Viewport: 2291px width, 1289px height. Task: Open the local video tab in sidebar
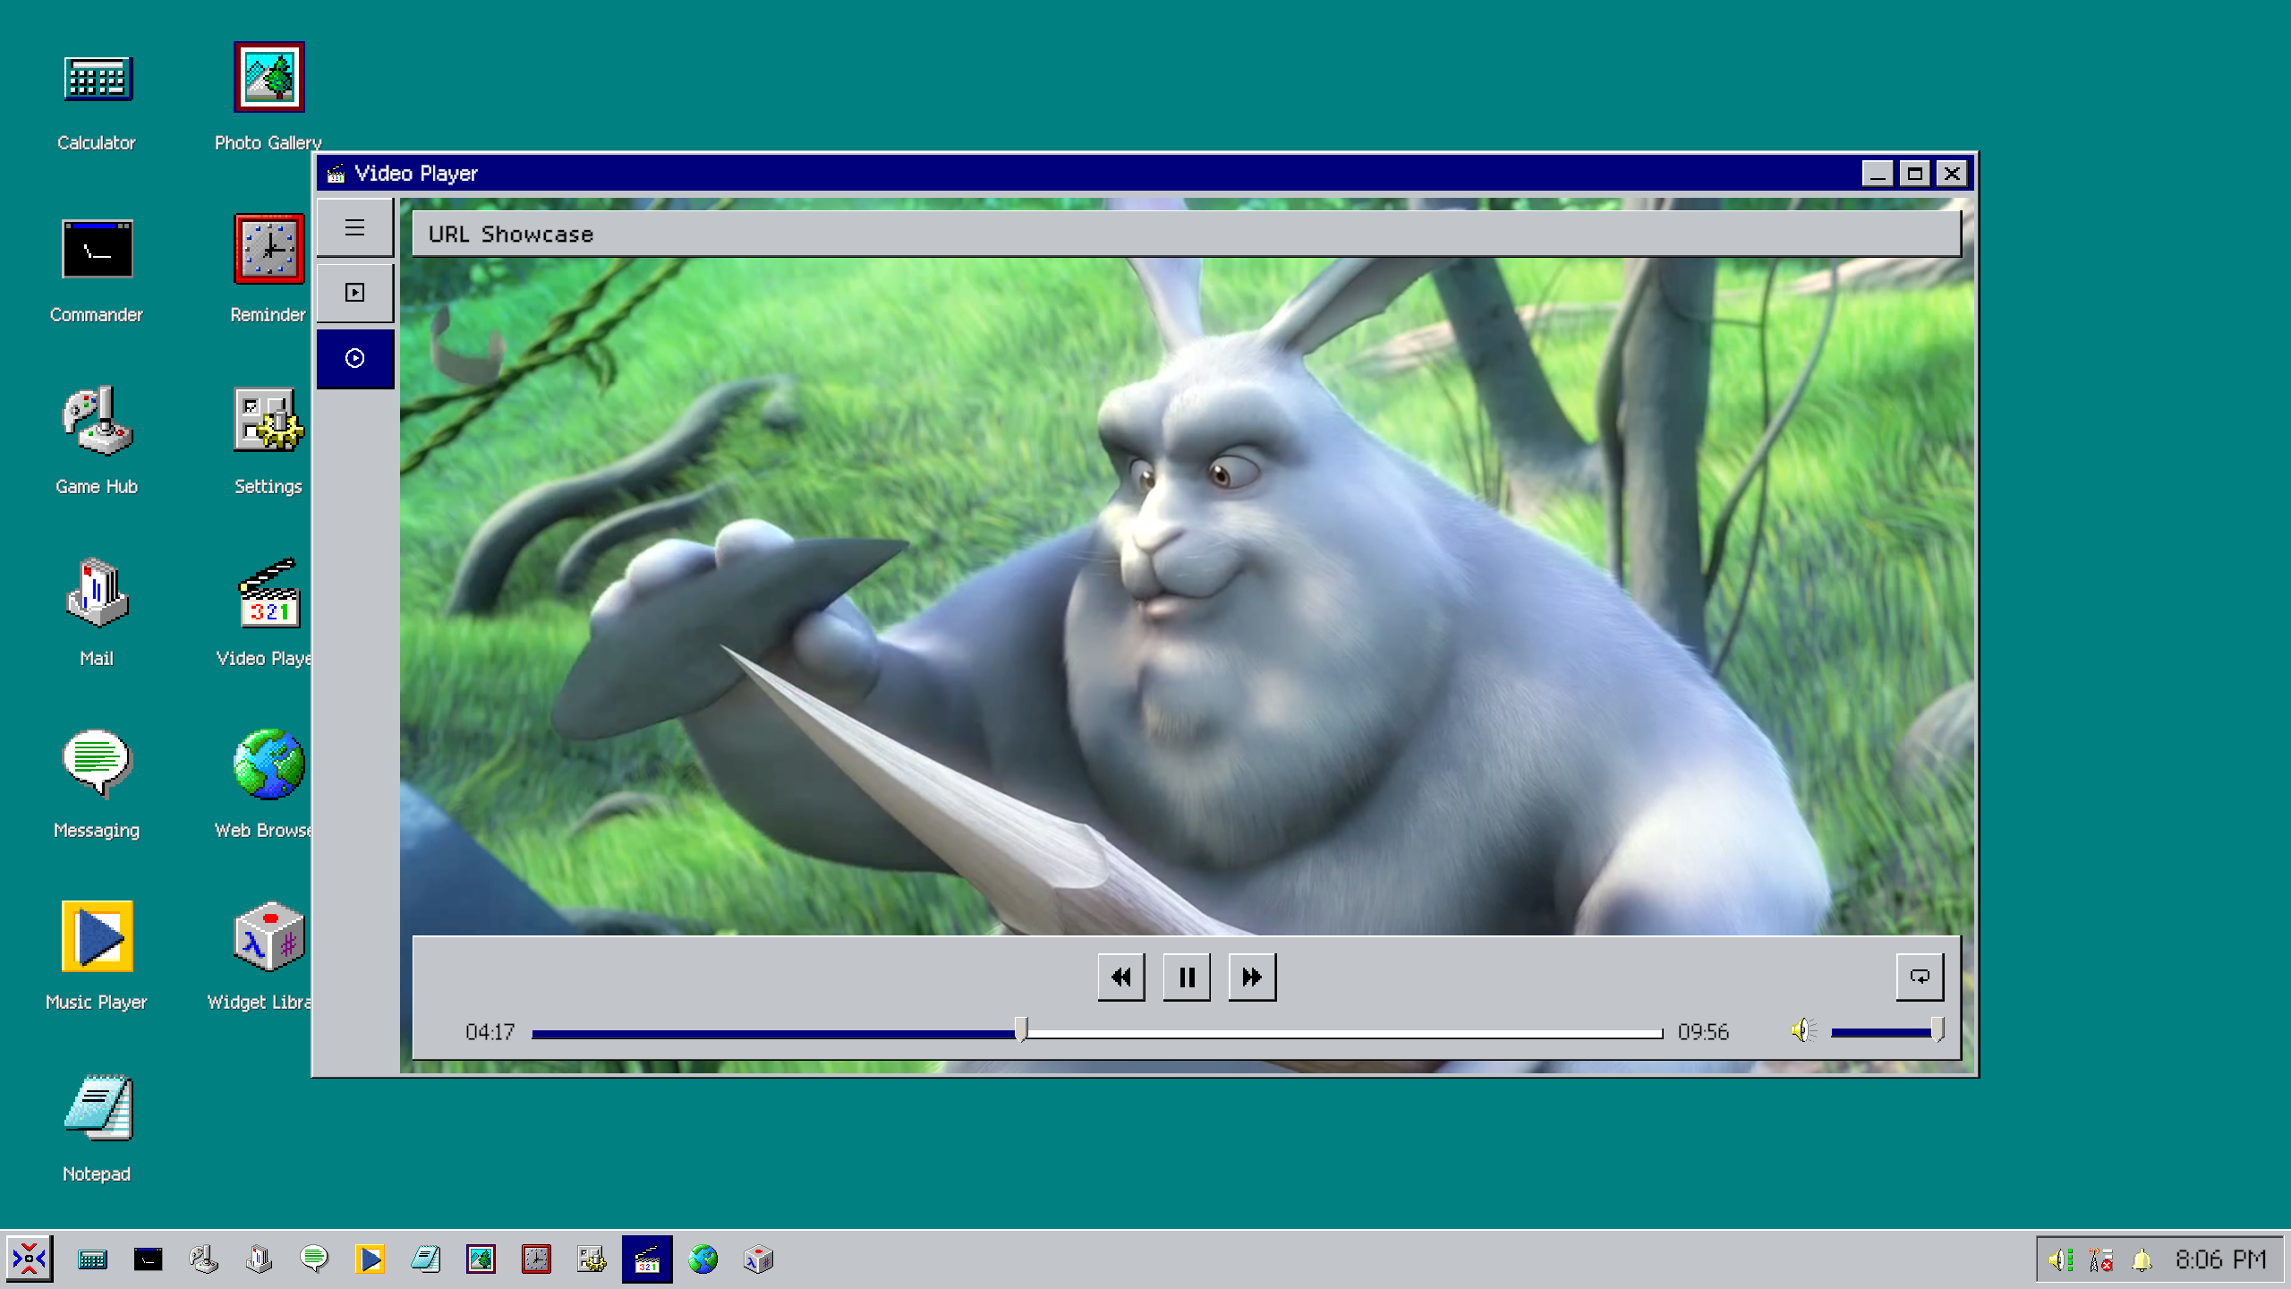[354, 293]
